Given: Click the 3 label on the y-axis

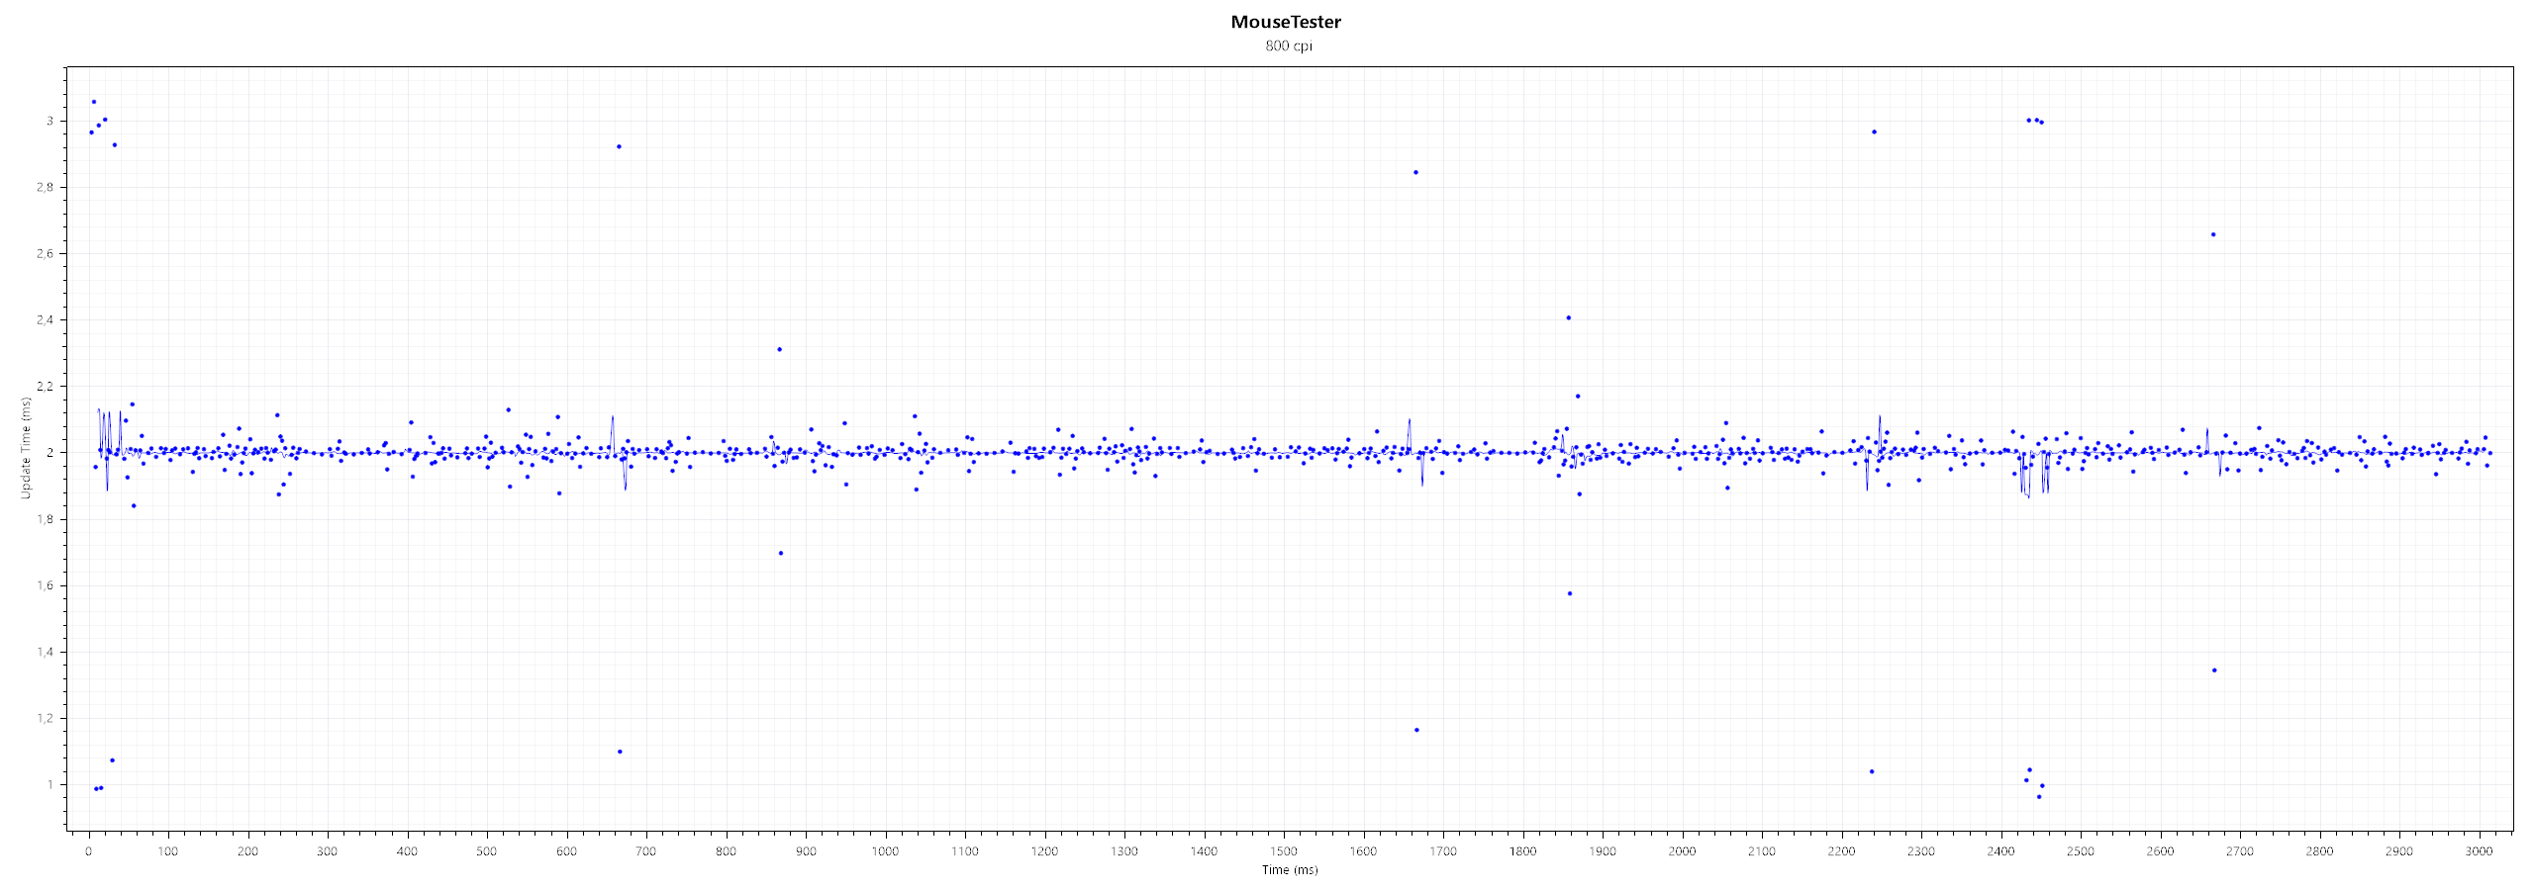Looking at the screenshot, I should pyautogui.click(x=49, y=122).
